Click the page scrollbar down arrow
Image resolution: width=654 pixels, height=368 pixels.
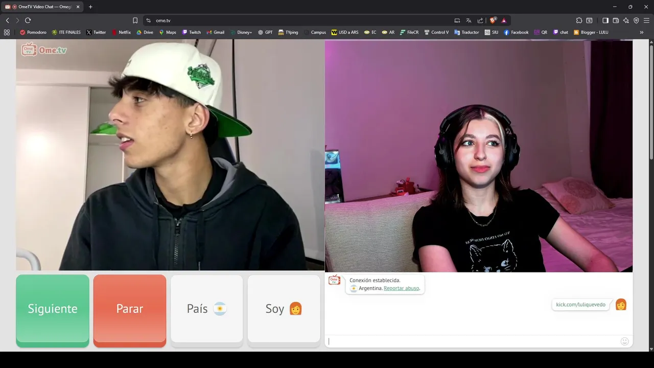pos(651,349)
